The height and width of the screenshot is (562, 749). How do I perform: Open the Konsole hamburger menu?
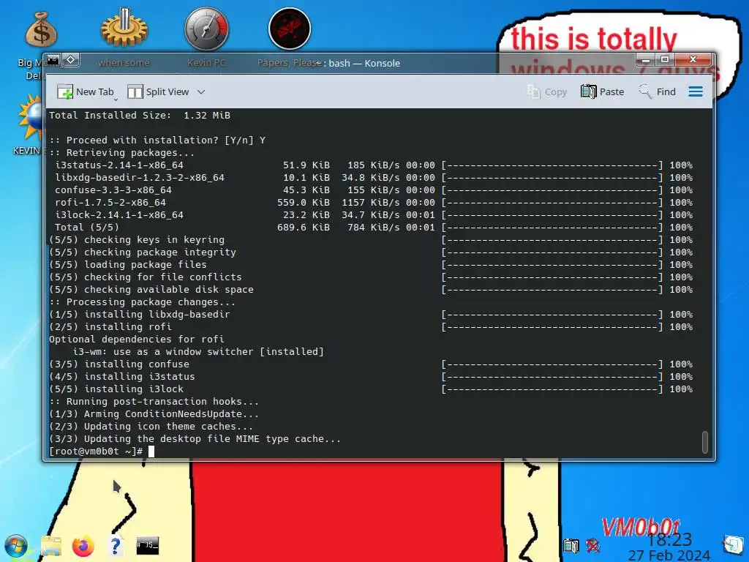[696, 91]
